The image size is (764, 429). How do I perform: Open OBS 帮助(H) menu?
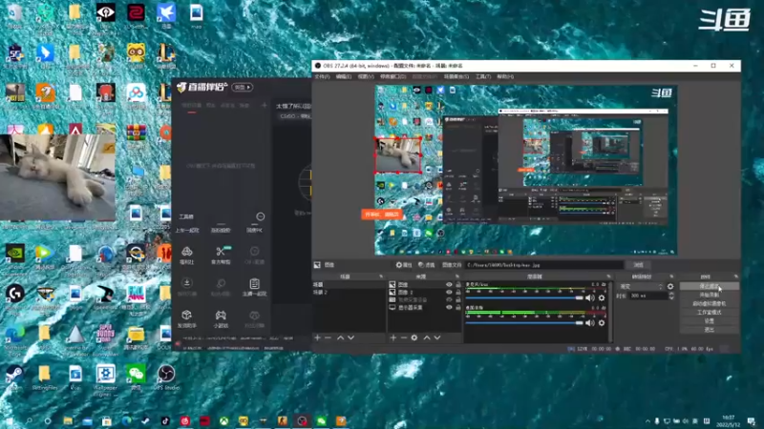[x=505, y=77]
